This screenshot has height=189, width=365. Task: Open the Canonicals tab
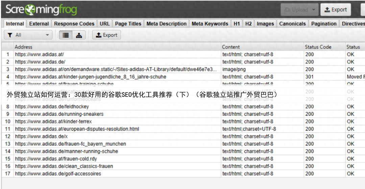(x=292, y=24)
